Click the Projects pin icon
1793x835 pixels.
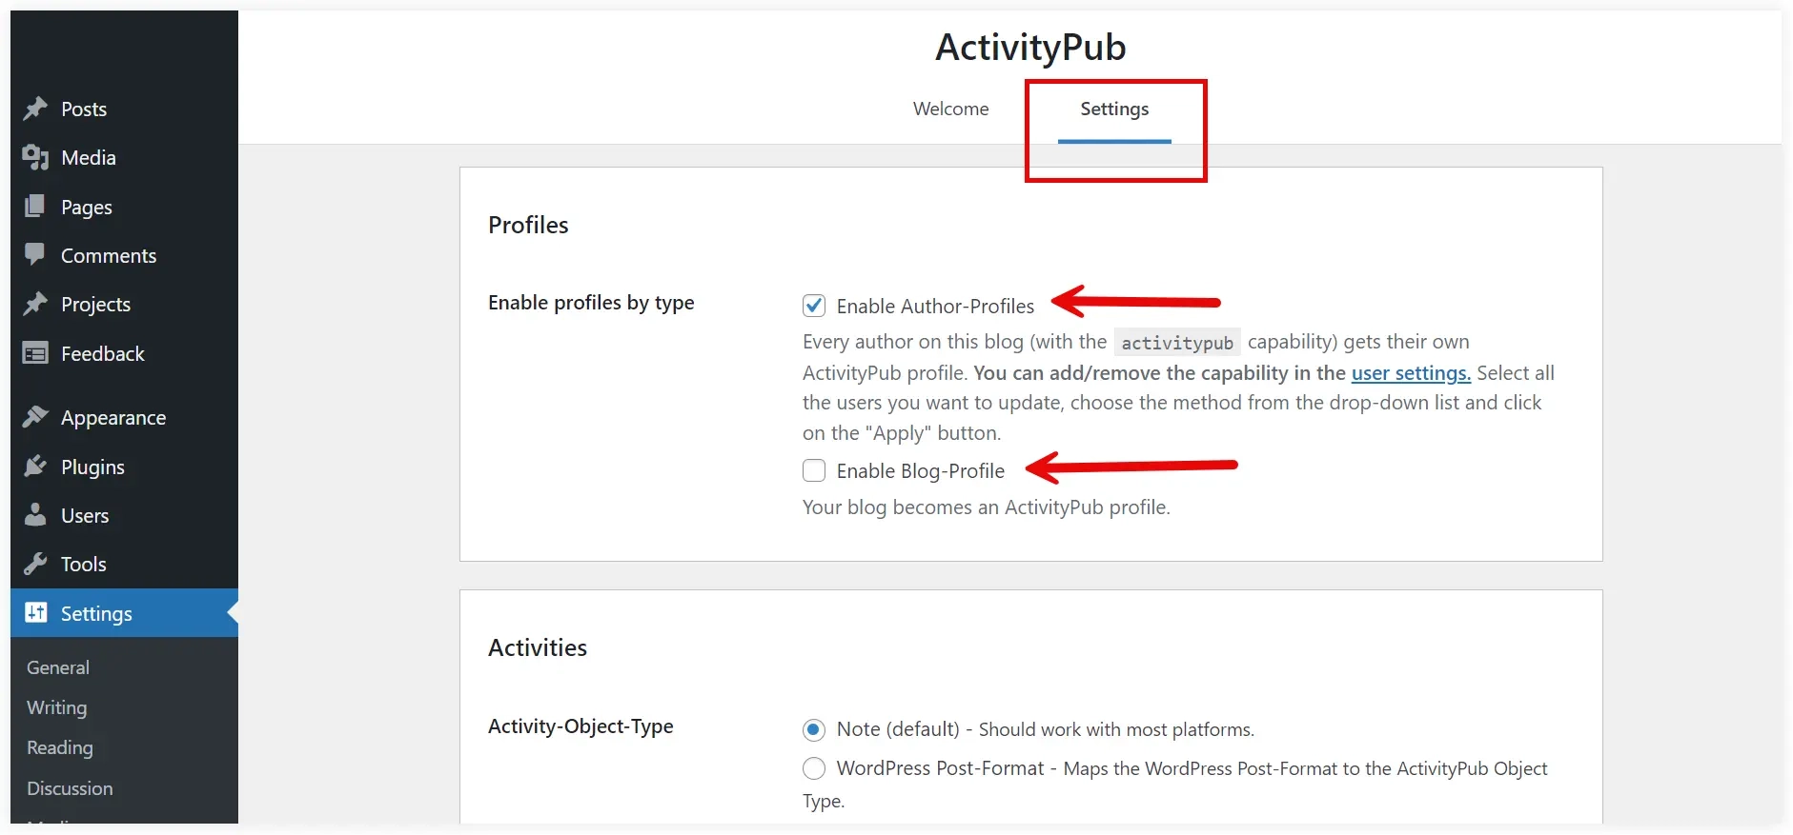pyautogui.click(x=35, y=304)
